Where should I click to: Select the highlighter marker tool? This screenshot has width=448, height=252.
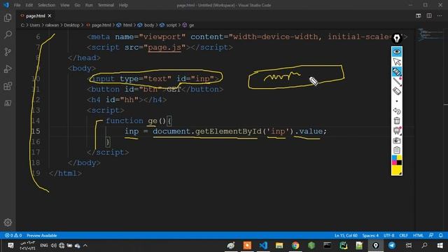pyautogui.click(x=397, y=71)
